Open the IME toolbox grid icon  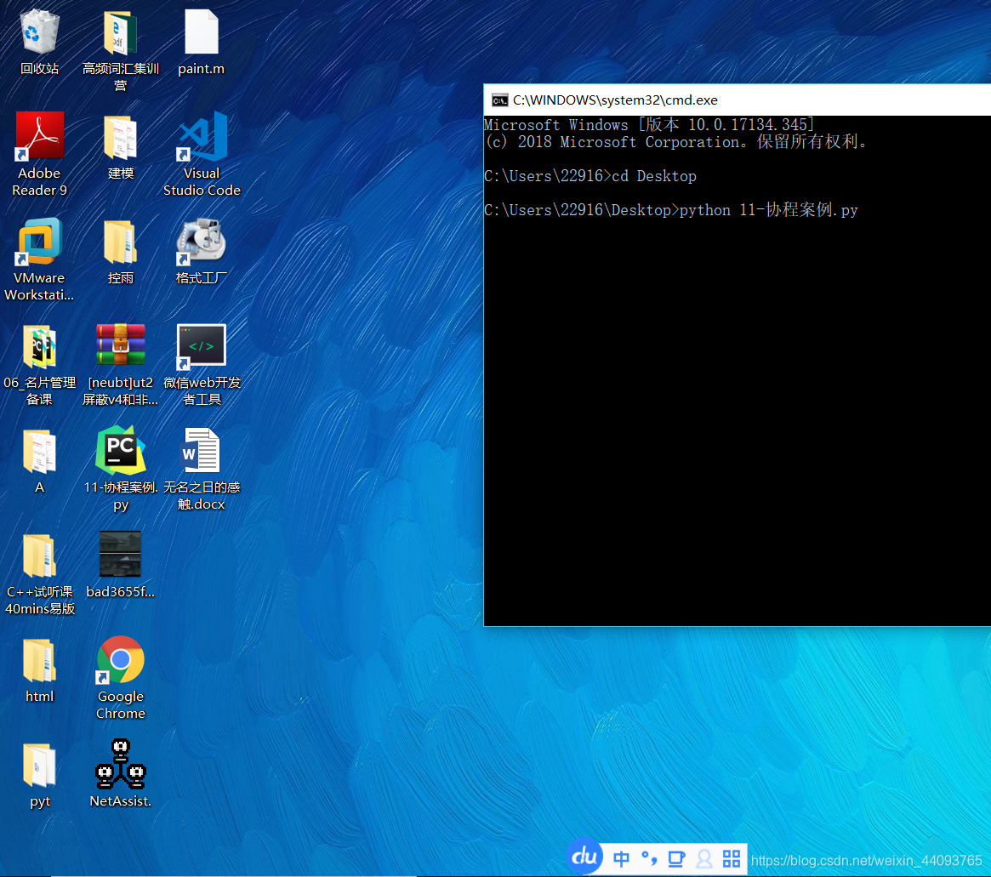(732, 858)
